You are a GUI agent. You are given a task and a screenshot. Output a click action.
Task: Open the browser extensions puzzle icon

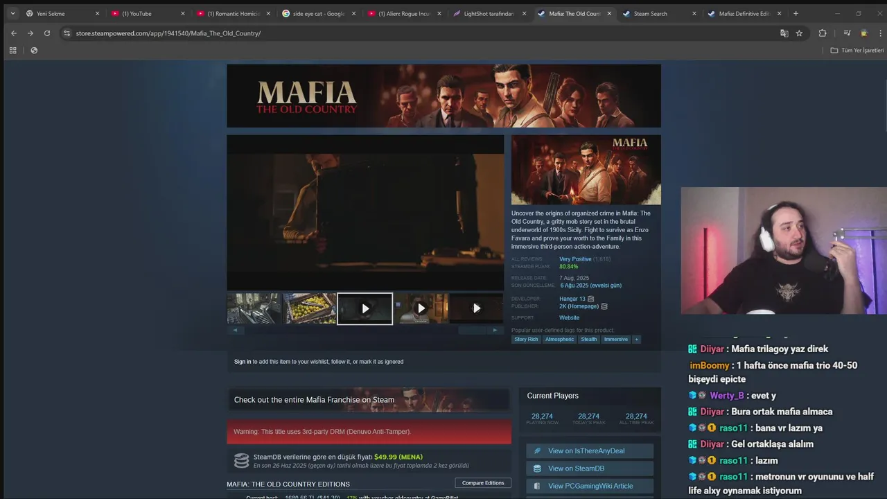823,33
